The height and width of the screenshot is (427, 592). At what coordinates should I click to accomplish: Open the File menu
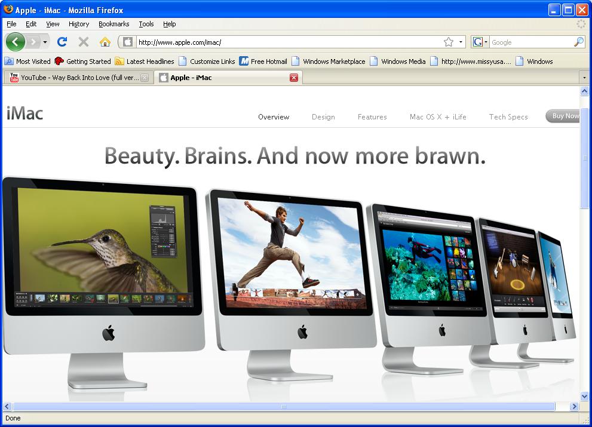point(11,24)
